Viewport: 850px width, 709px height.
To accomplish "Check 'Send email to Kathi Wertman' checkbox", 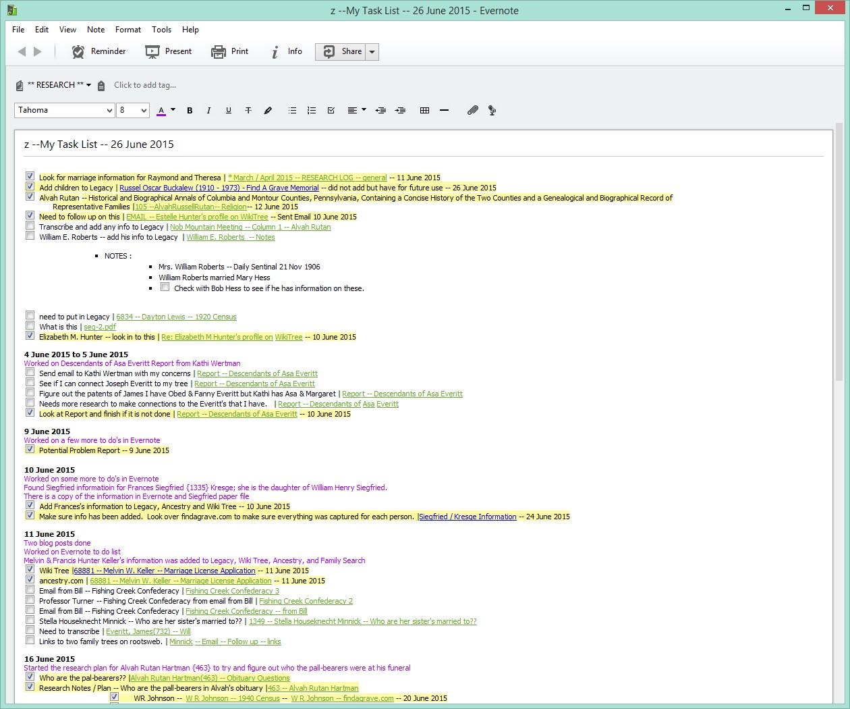I will point(30,372).
